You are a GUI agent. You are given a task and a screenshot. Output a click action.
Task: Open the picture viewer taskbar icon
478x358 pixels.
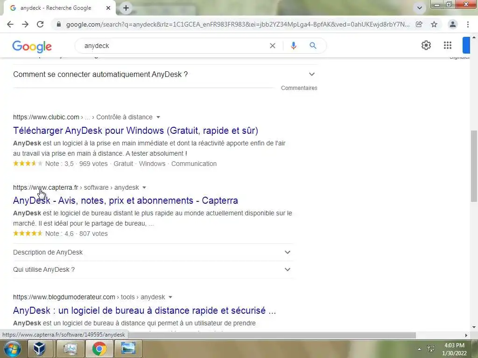(x=128, y=349)
